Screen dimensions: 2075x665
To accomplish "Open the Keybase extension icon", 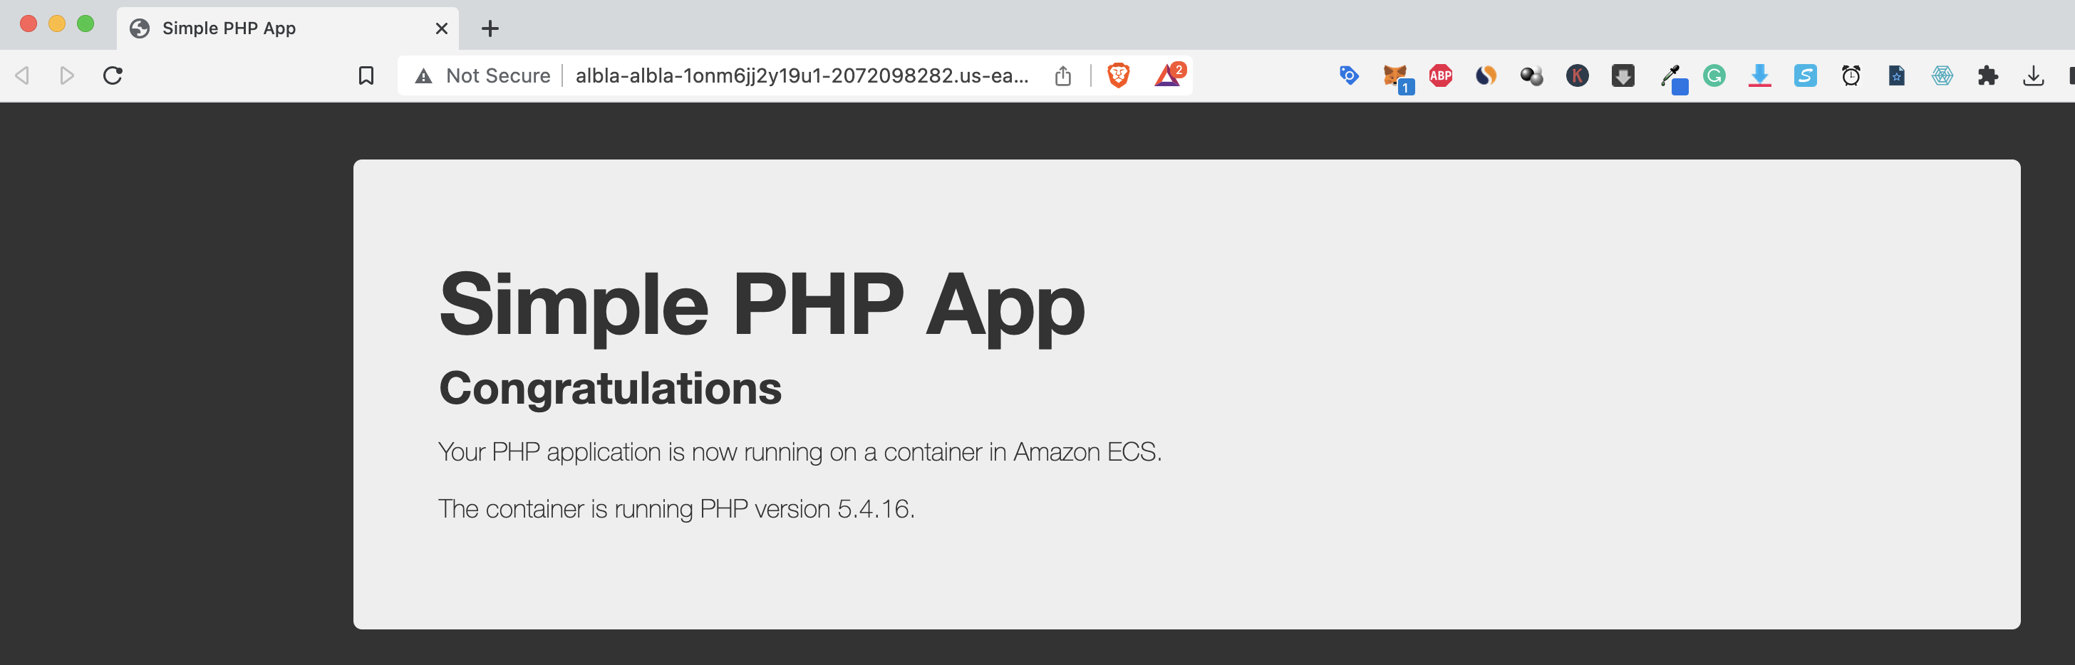I will (x=1577, y=75).
